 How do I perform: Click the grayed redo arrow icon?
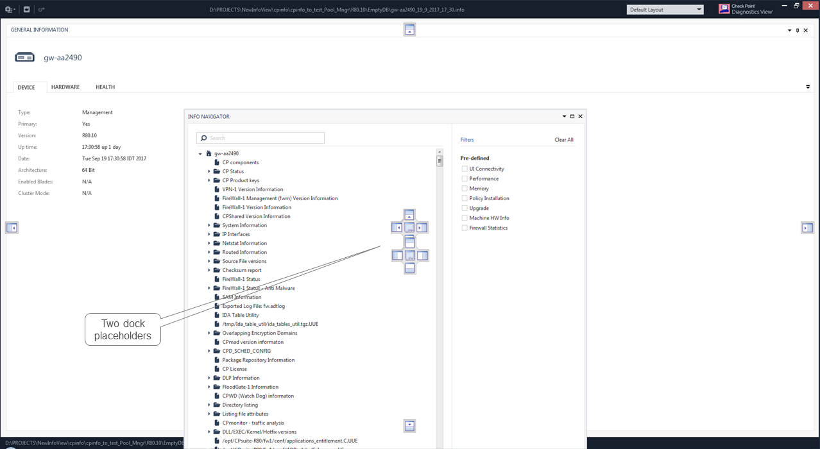click(x=41, y=10)
